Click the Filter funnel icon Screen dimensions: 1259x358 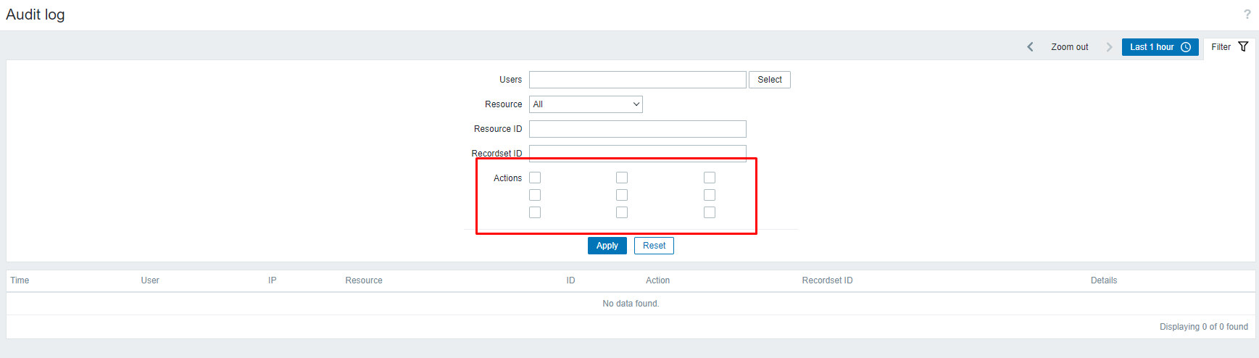pyautogui.click(x=1243, y=46)
